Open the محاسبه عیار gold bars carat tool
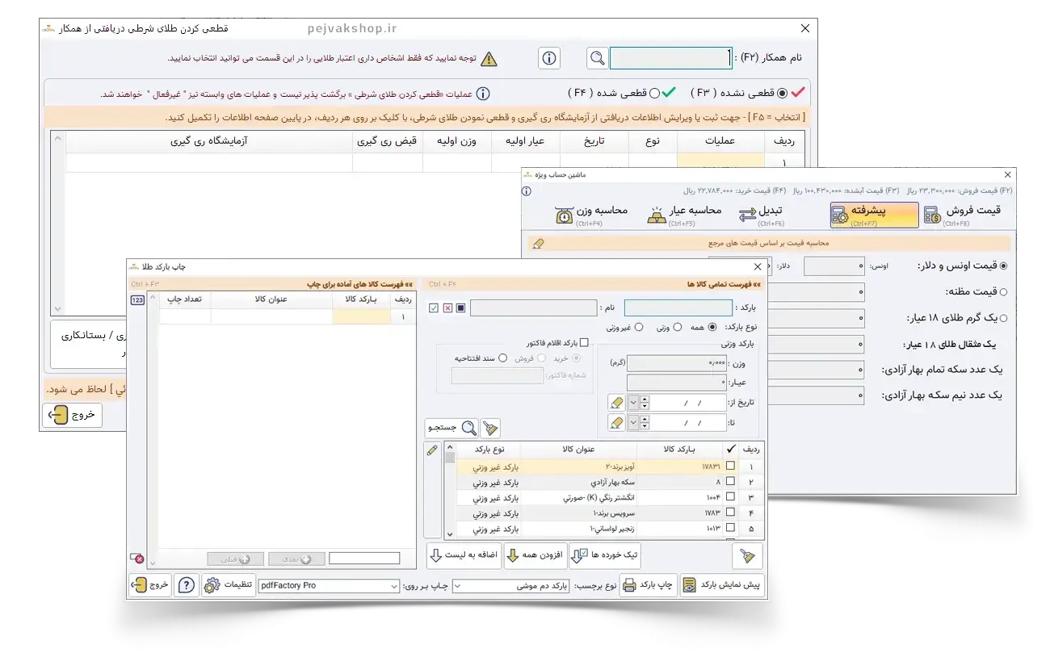 coord(682,215)
